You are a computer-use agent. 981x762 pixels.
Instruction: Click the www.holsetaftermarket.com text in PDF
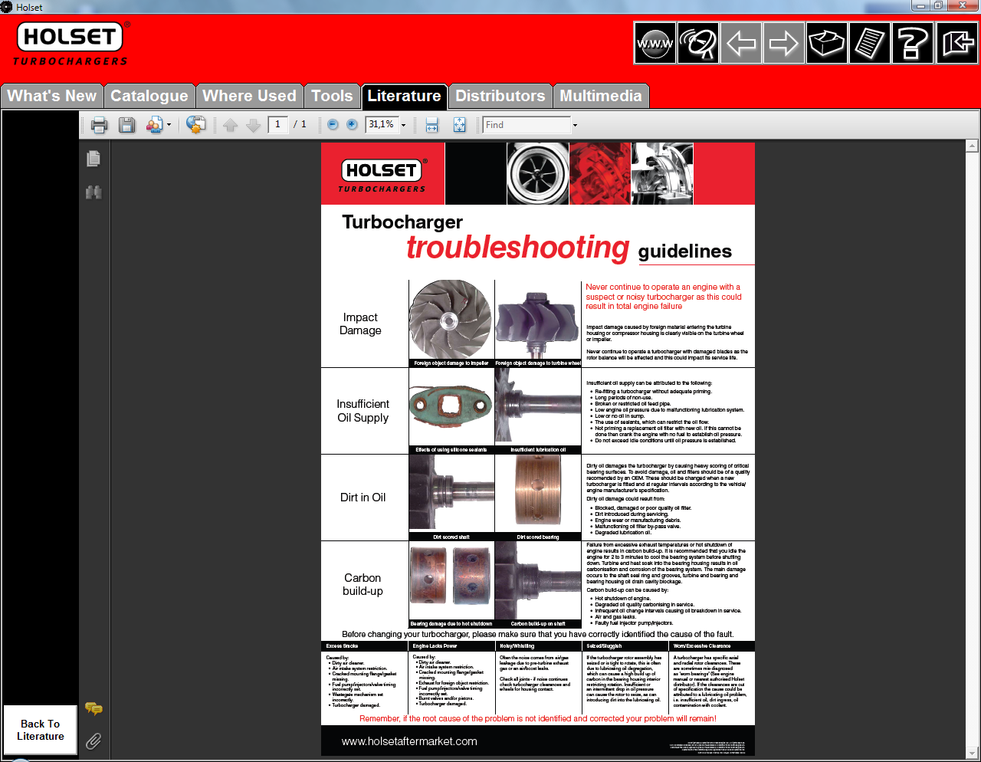pos(409,741)
